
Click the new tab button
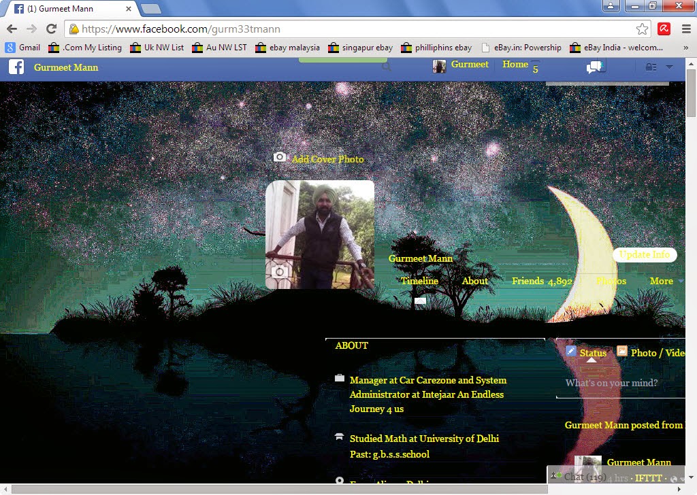150,8
